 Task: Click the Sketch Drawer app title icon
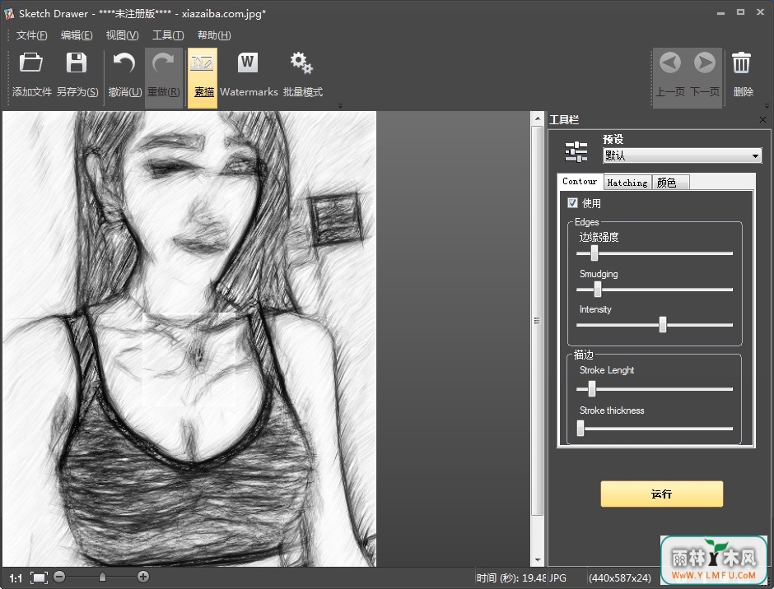tap(9, 13)
